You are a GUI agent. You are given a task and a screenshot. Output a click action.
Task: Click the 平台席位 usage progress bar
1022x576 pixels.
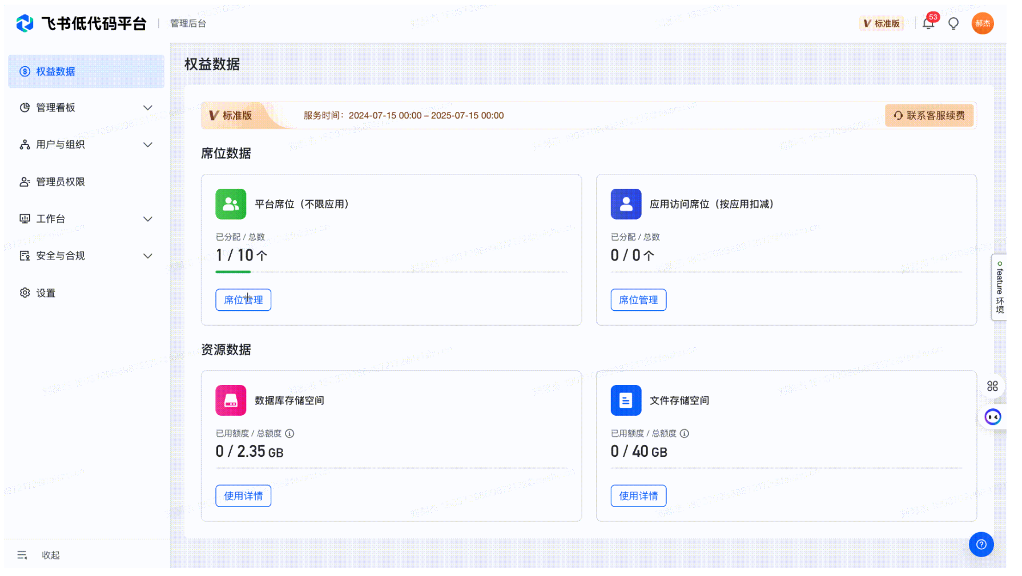[392, 272]
